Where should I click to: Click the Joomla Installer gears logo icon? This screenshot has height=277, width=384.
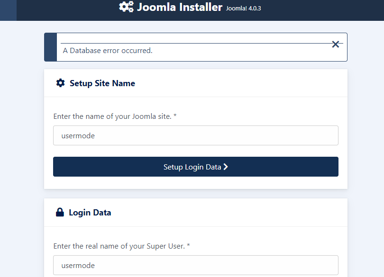point(127,7)
